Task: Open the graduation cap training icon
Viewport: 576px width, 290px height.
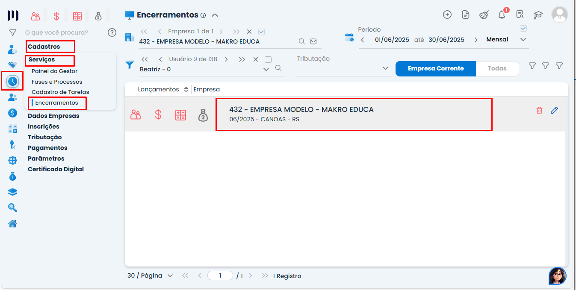Action: [538, 15]
